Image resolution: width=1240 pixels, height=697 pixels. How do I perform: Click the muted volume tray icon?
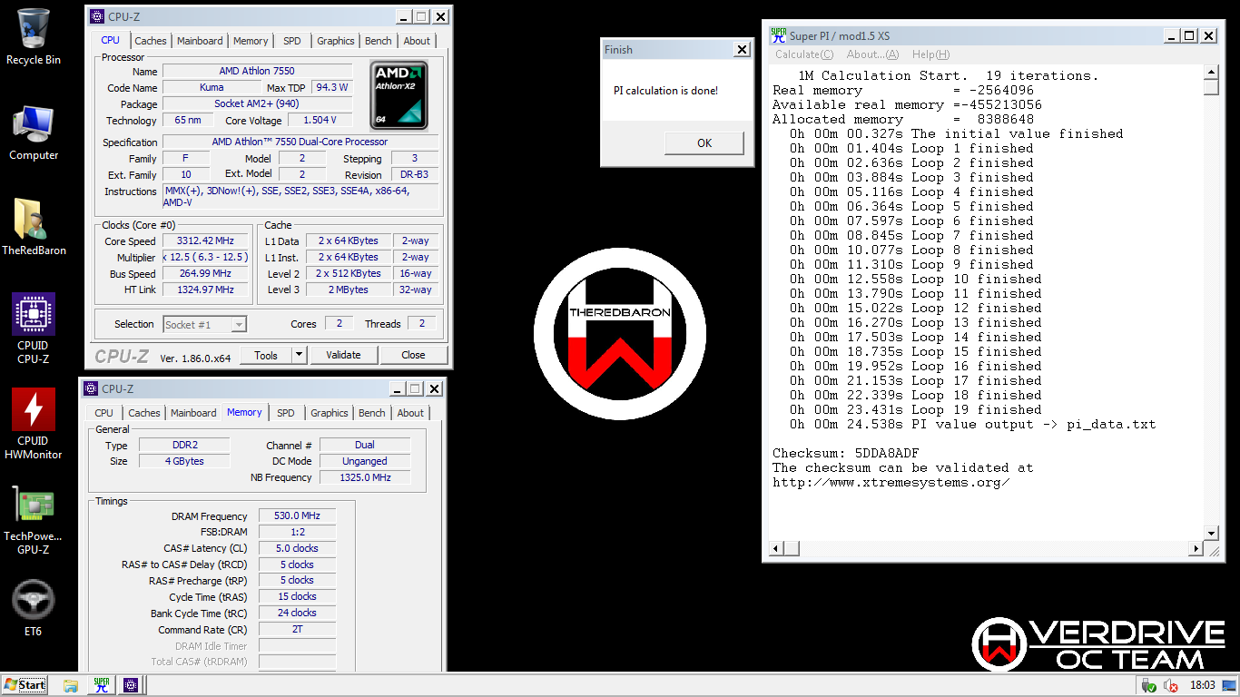(1171, 685)
